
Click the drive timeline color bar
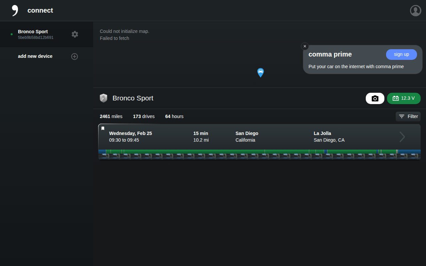pyautogui.click(x=260, y=152)
